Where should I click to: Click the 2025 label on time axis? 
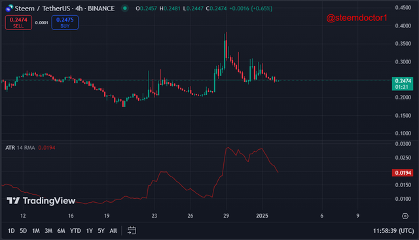point(262,216)
